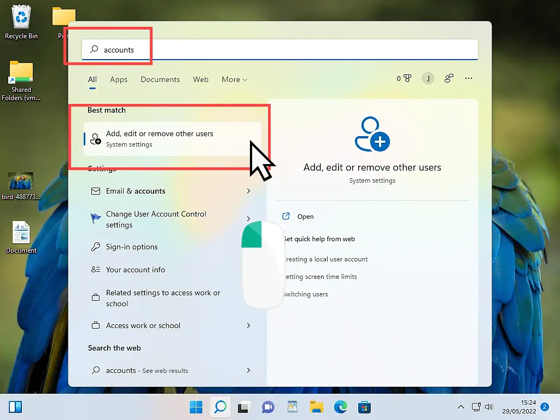560x420 pixels.
Task: Open Microsoft Store from the taskbar
Action: 364,407
